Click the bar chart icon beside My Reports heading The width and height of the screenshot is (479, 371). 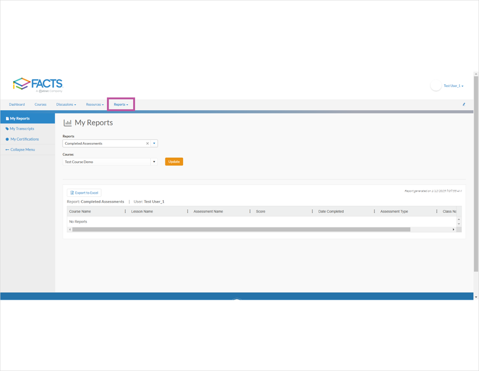click(x=68, y=123)
